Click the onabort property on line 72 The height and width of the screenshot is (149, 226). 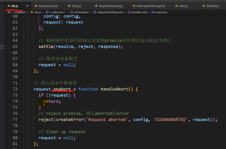[62, 89]
